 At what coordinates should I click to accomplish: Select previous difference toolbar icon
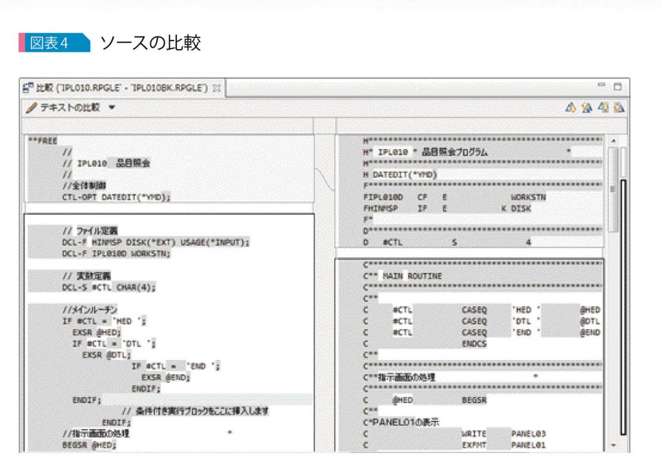click(618, 108)
